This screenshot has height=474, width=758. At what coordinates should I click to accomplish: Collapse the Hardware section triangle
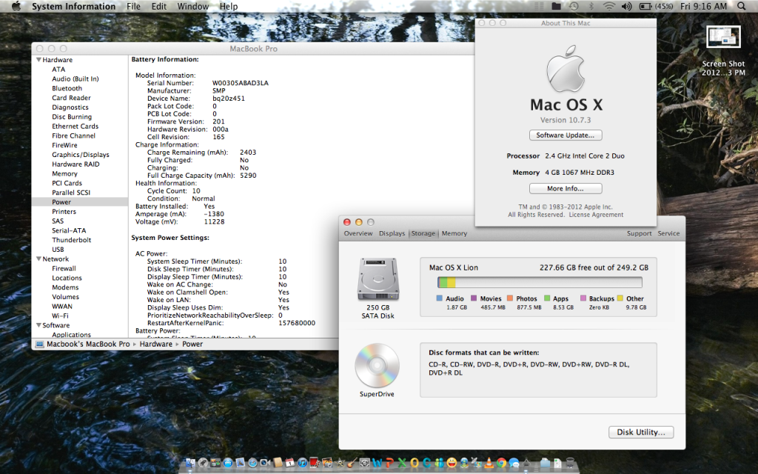38,59
